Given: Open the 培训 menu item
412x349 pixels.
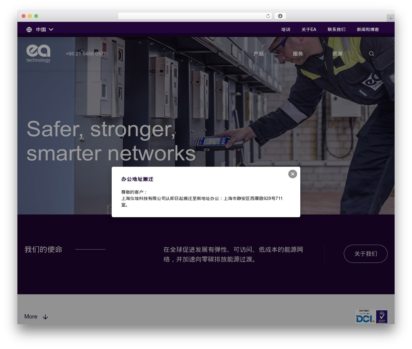Looking at the screenshot, I should [x=286, y=30].
